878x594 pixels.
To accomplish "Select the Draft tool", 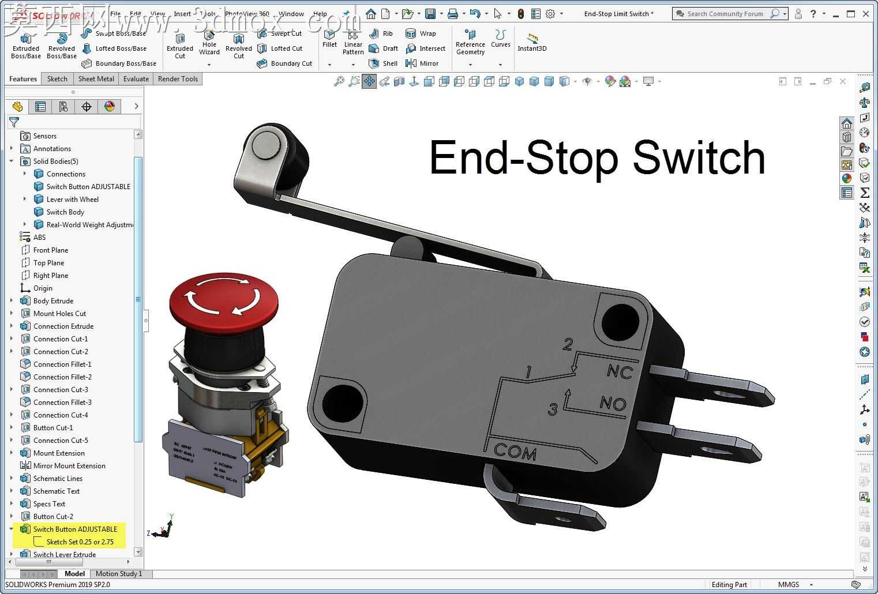I will click(x=384, y=48).
